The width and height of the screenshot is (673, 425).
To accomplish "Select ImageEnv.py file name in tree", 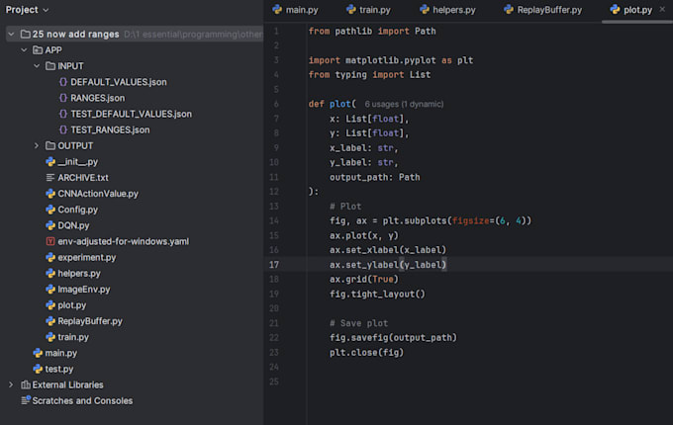I will (84, 290).
